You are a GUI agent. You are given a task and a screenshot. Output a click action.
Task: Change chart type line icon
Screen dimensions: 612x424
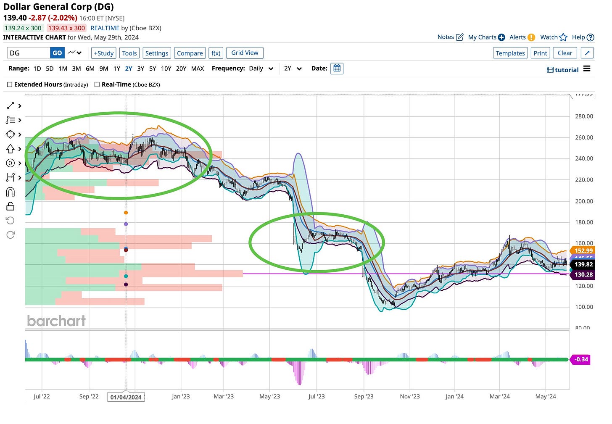[x=75, y=53]
